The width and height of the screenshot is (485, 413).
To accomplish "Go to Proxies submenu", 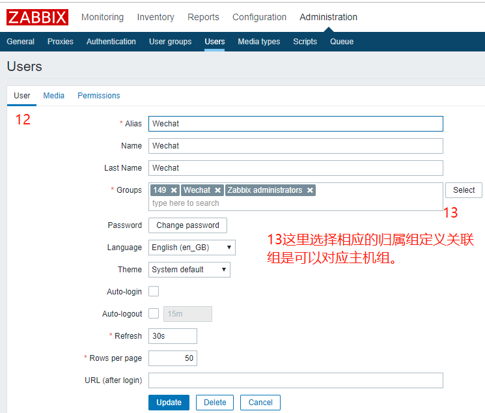I will [x=61, y=42].
